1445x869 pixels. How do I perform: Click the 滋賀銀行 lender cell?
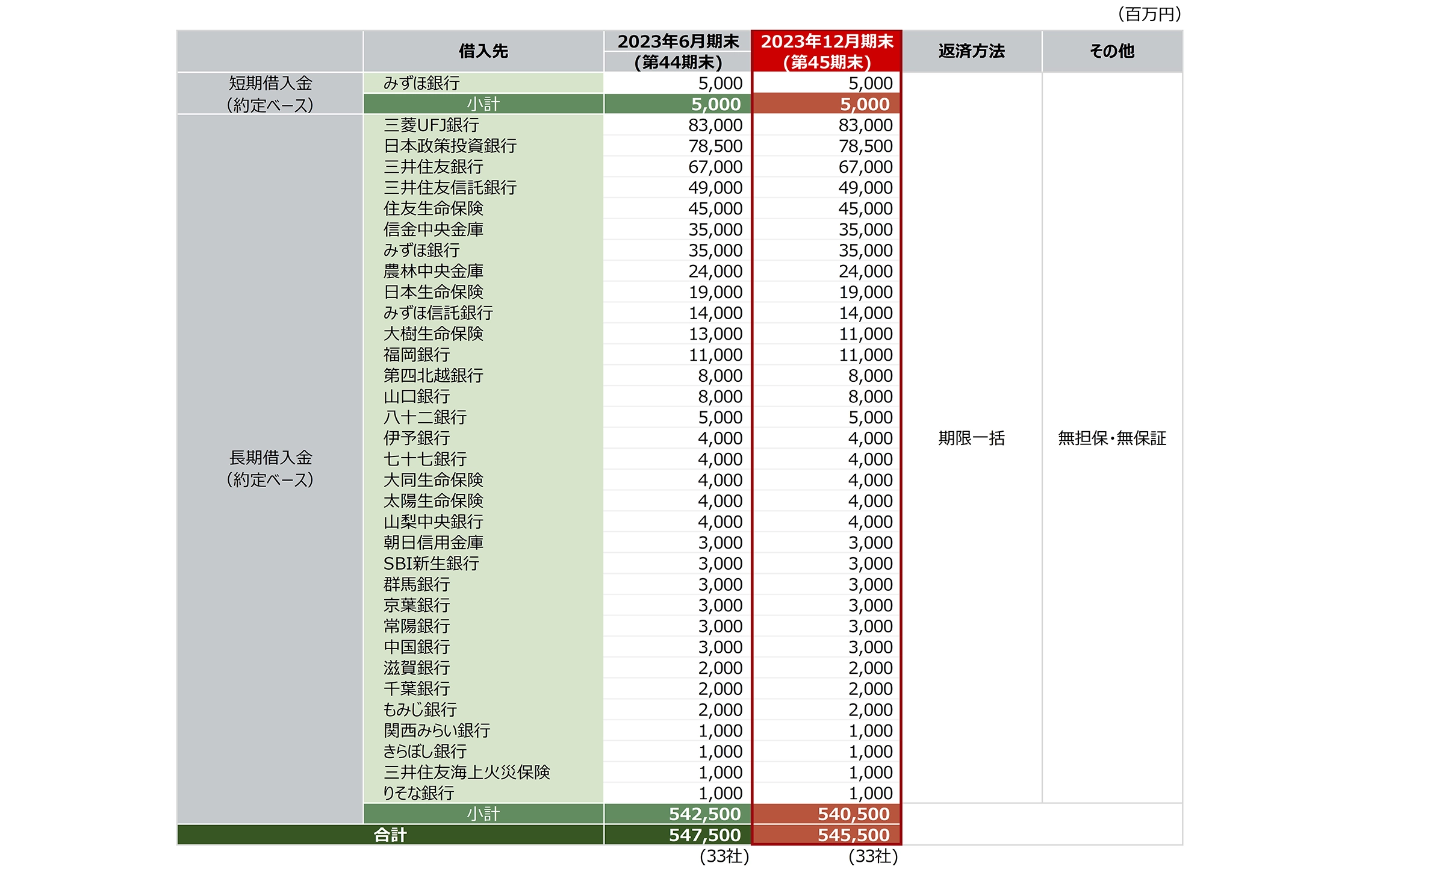coord(483,668)
